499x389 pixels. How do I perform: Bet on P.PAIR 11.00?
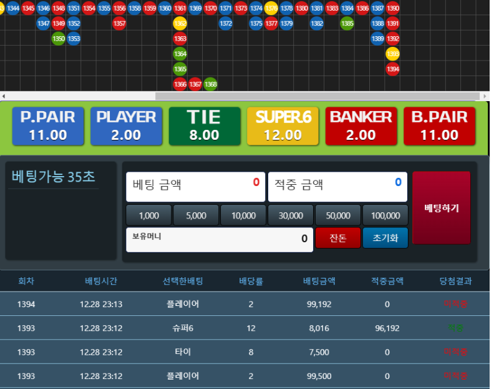[x=48, y=126]
